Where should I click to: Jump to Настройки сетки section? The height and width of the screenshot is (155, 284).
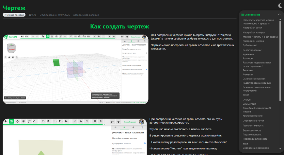tap(252, 27)
